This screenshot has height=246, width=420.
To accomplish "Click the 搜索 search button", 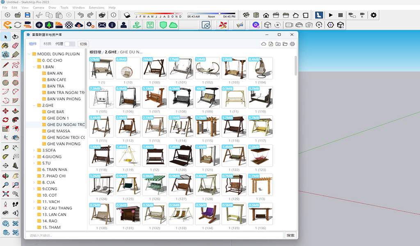I will (x=290, y=235).
